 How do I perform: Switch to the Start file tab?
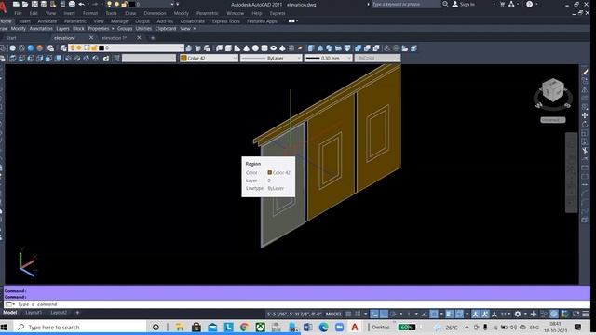(11, 38)
